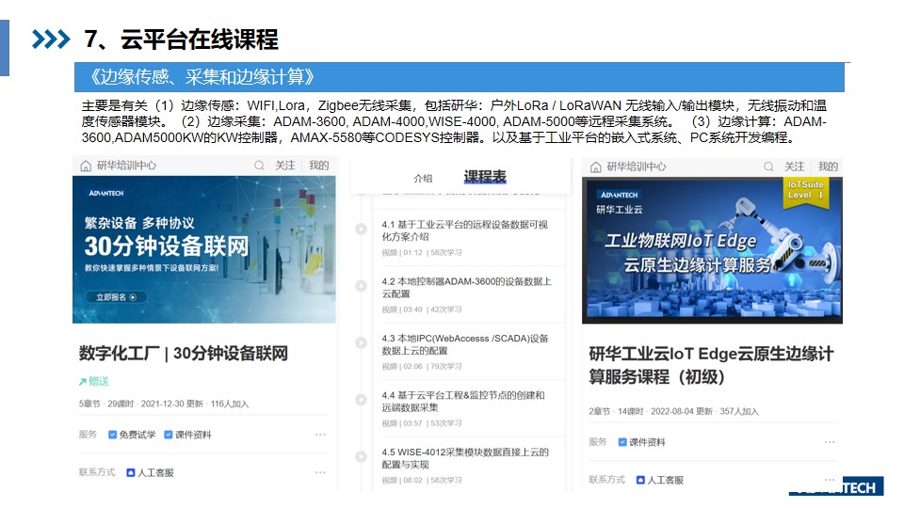Open 关注 in right course header
The image size is (904, 508).
[795, 167]
